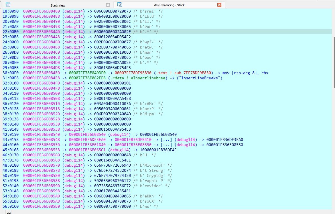Click value 0064002E00620069

click(112, 16)
